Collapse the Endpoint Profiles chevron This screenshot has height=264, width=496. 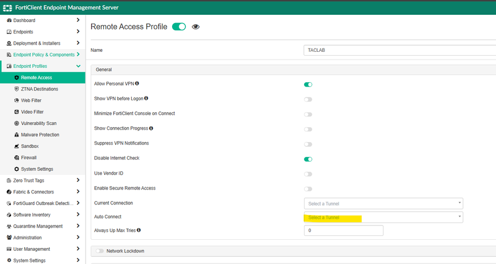click(78, 66)
